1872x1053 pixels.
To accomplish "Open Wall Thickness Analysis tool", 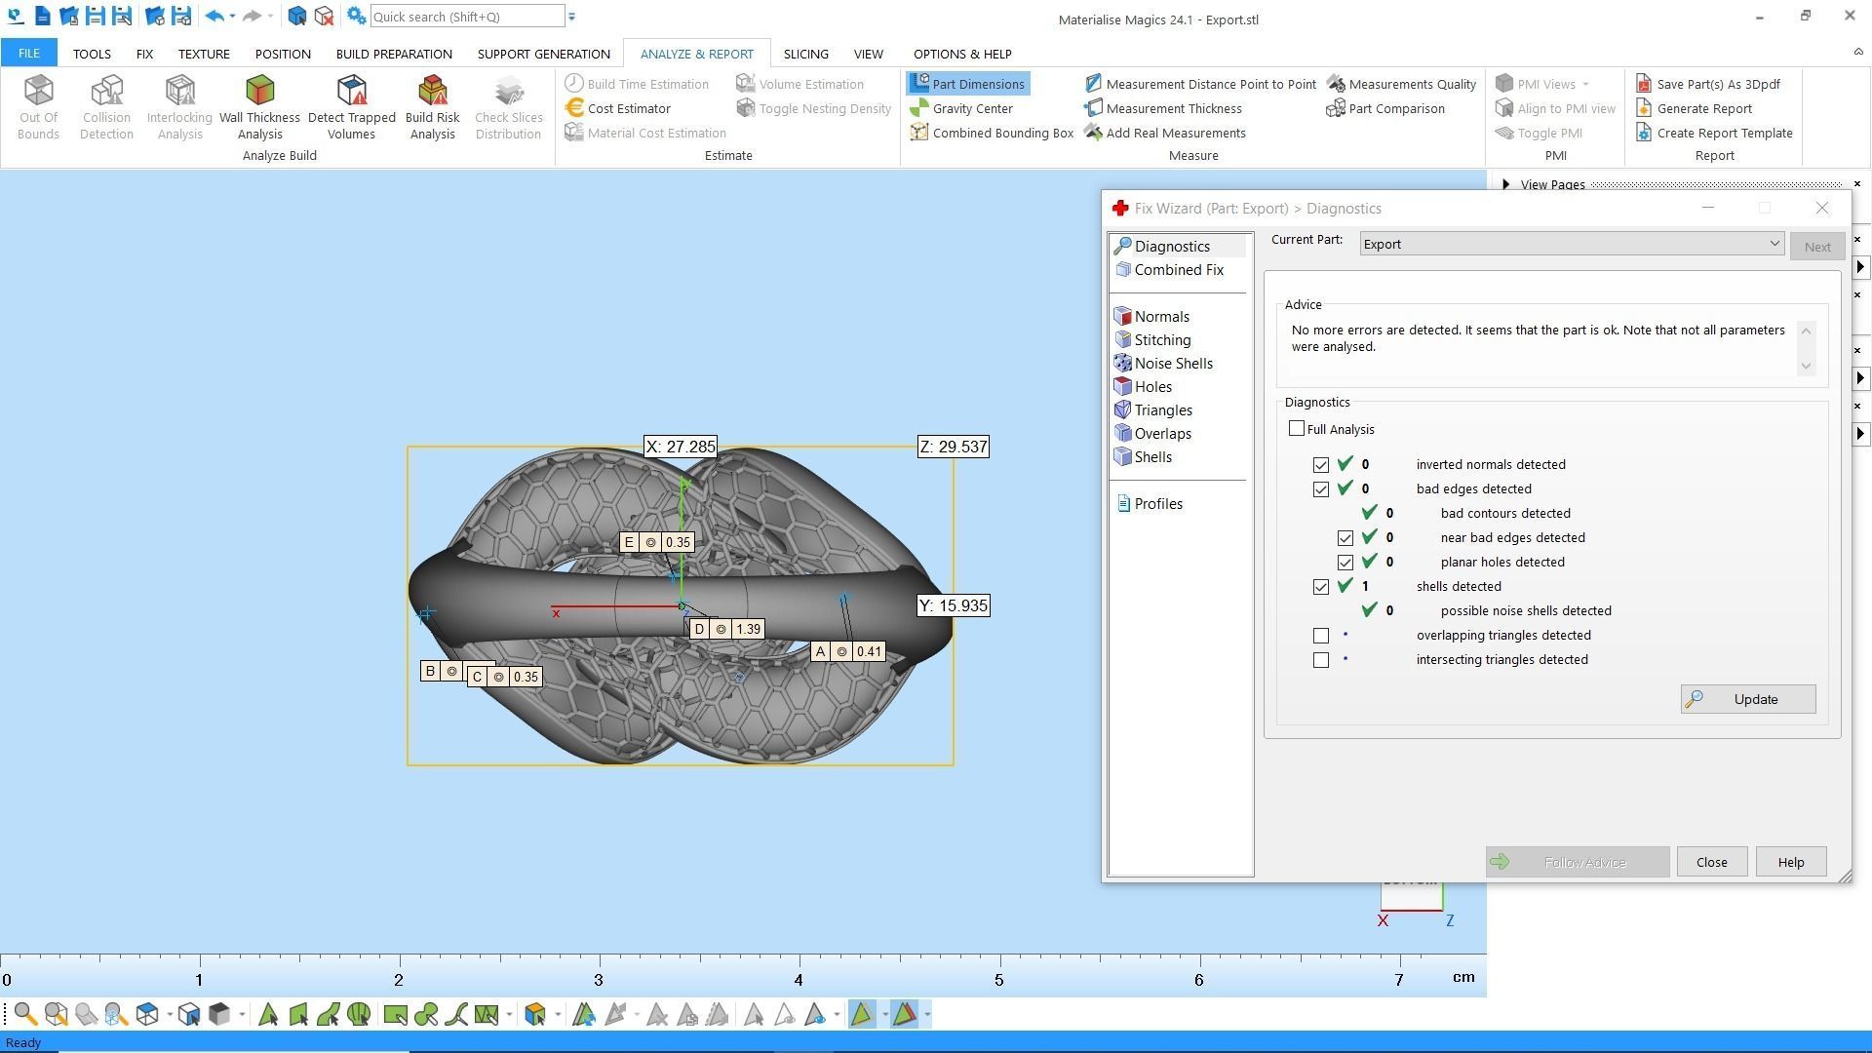I will point(259,105).
